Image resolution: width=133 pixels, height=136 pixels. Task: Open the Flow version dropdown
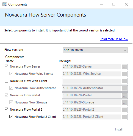click(95, 50)
